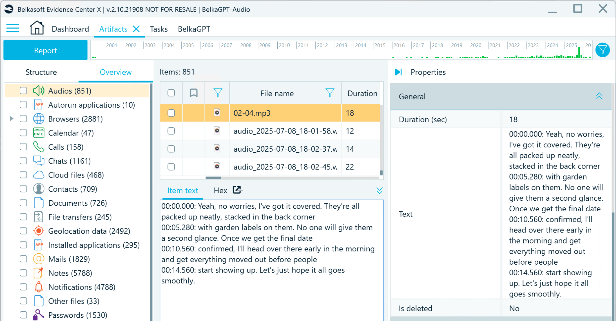This screenshot has width=616, height=321.
Task: Collapse the General properties section
Action: point(599,96)
